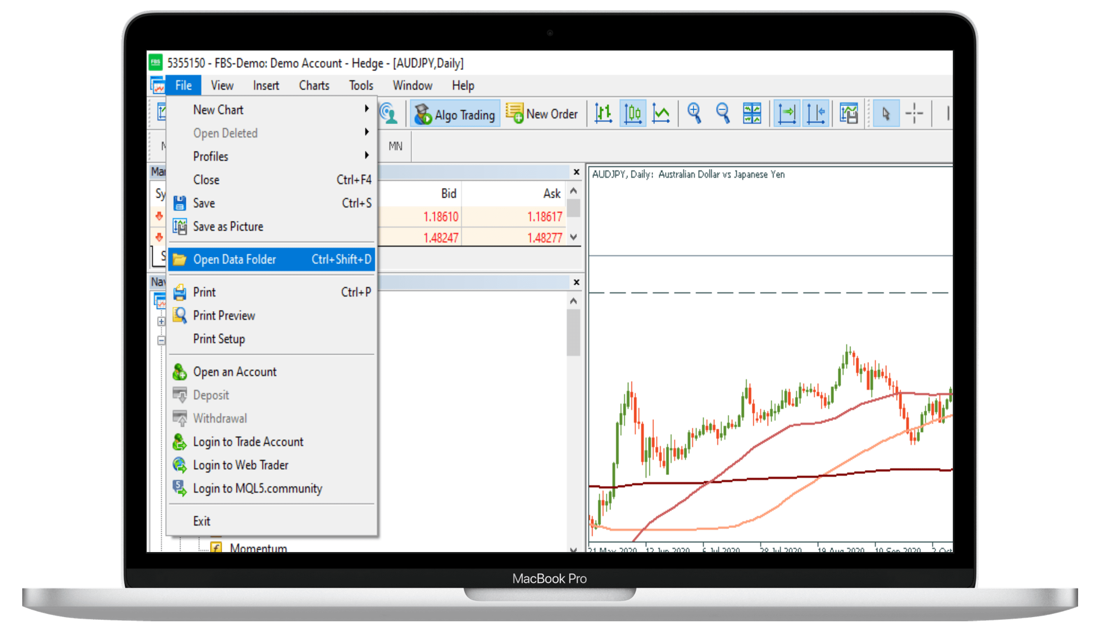Click the Withdrawal menu entry
1103x638 pixels.
[x=272, y=418]
